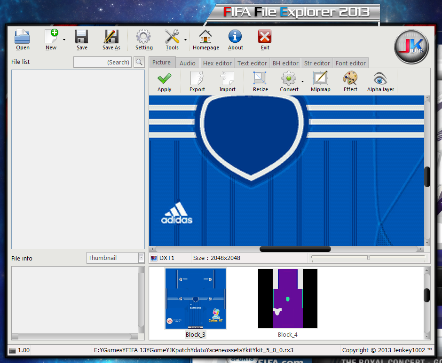Click the picture zoom slider handle
This screenshot has height=363, width=442.
369,257
